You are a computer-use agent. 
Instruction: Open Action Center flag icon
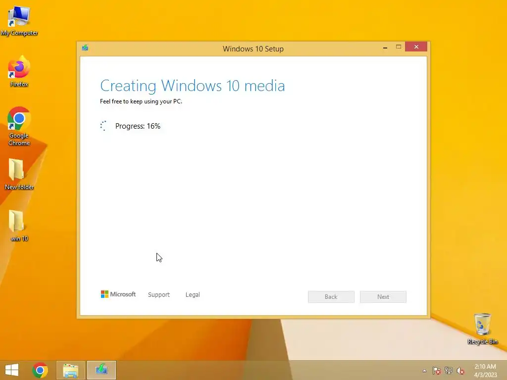click(x=437, y=371)
